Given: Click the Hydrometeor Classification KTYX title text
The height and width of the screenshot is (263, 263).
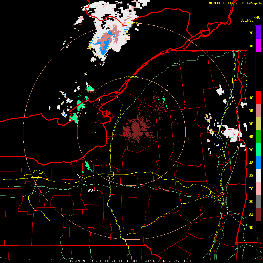Looking at the screenshot, I should [x=131, y=261].
